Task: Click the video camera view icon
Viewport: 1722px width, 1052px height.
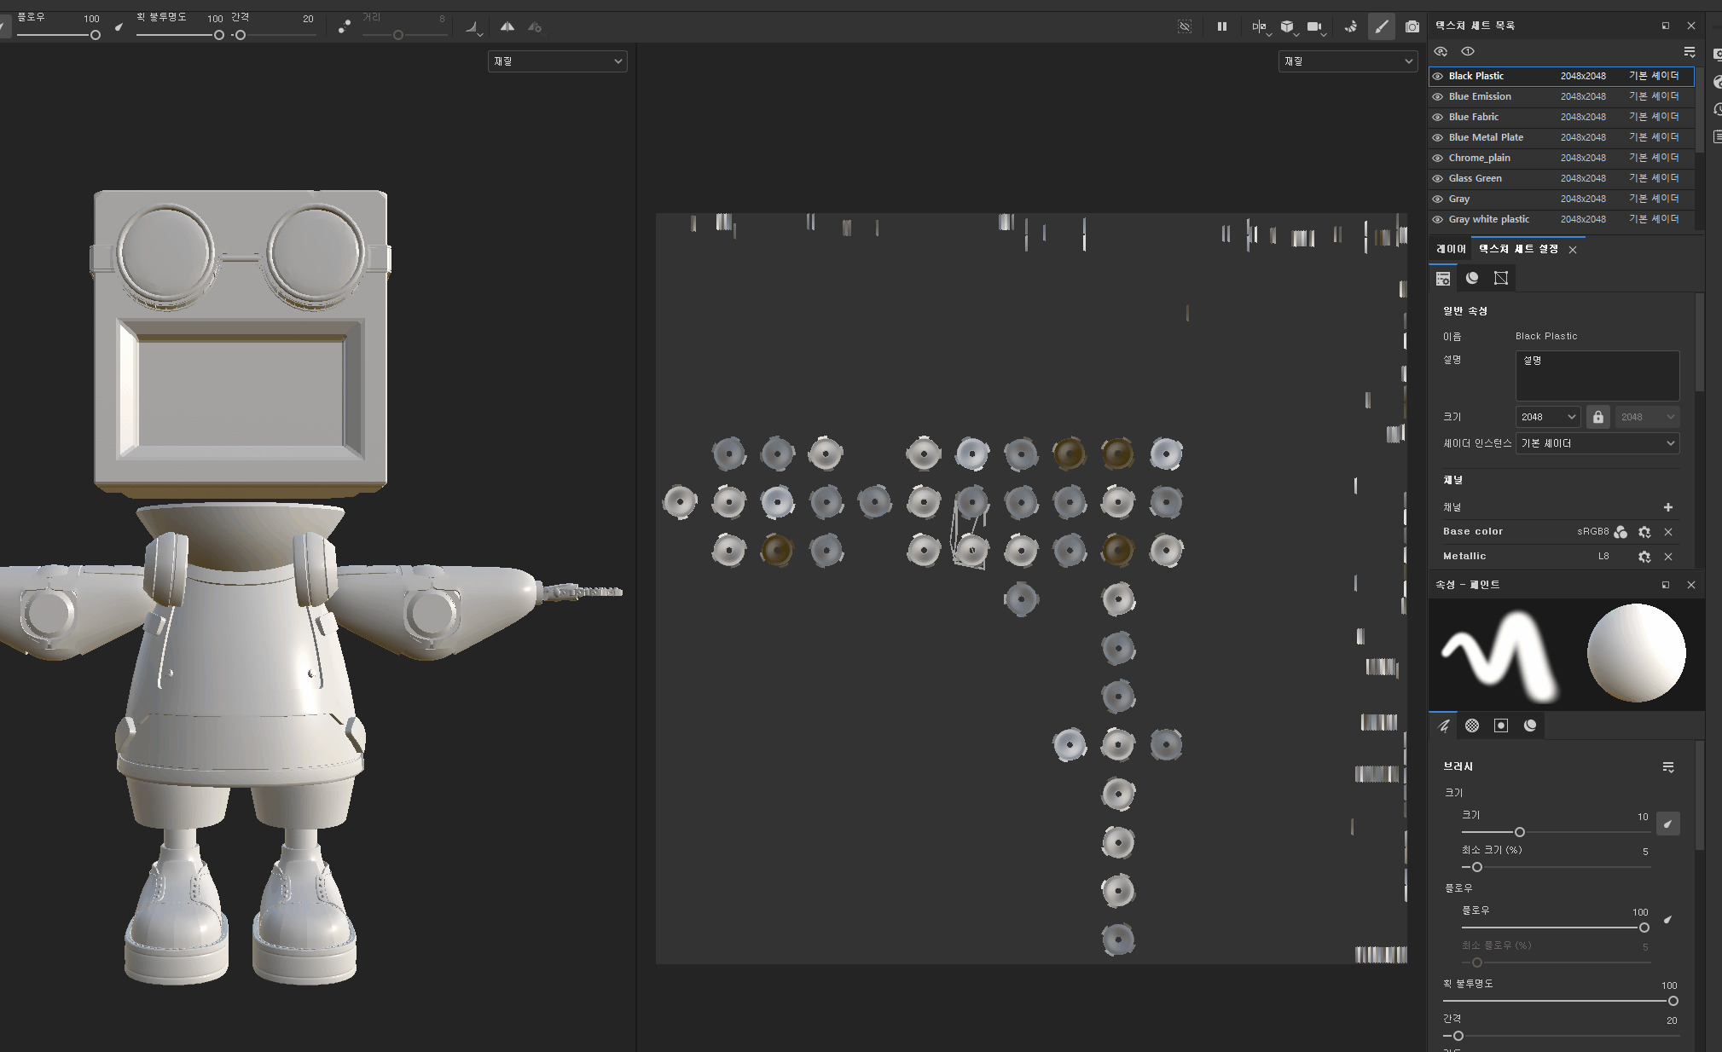Action: (x=1314, y=27)
